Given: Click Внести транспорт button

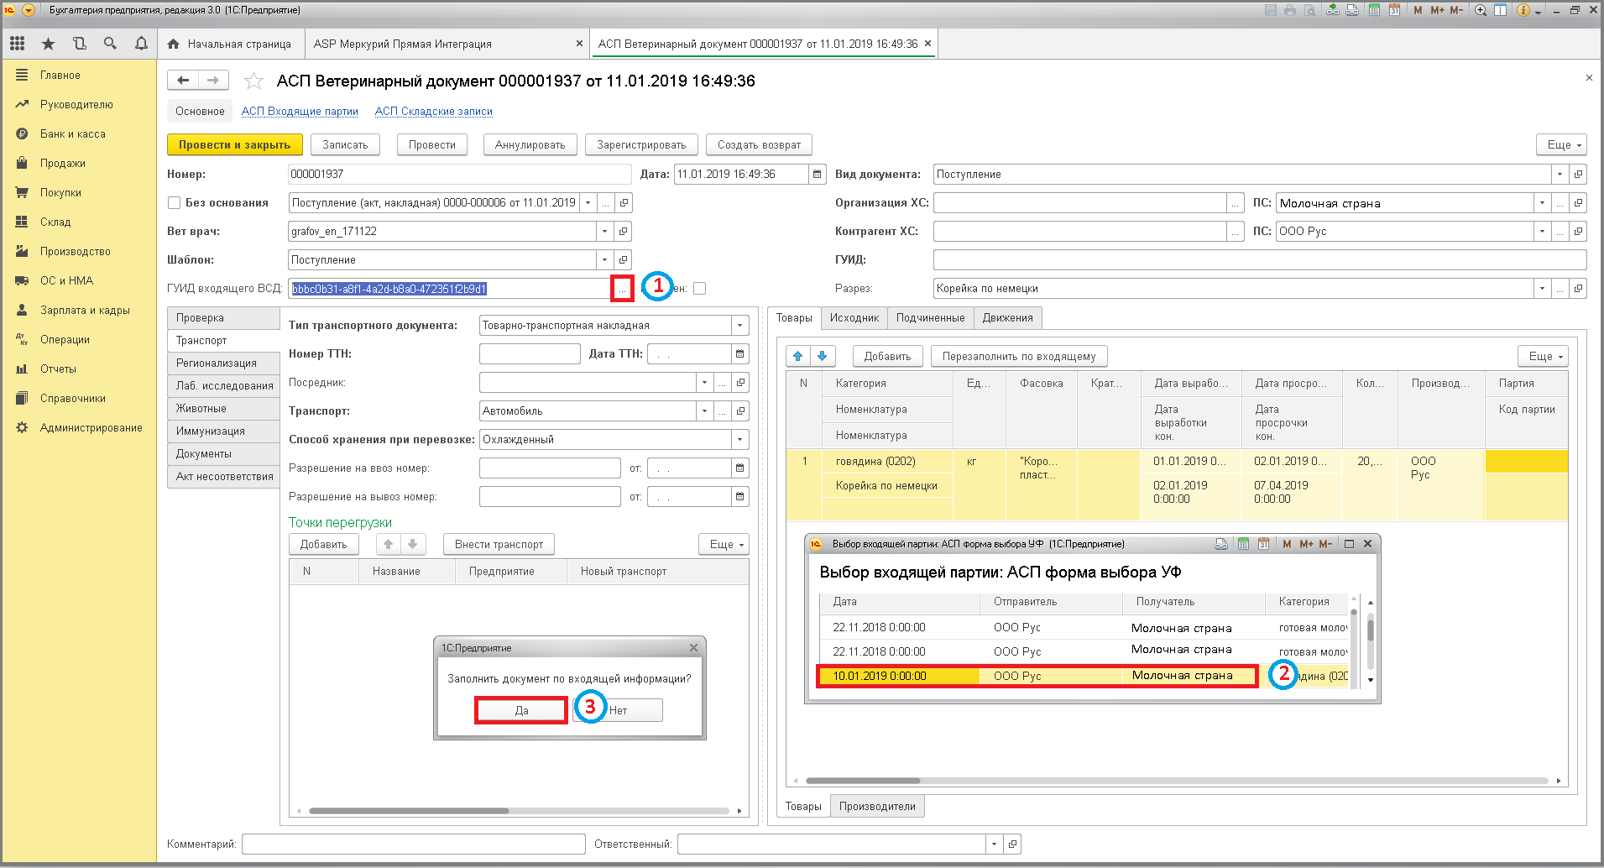Looking at the screenshot, I should pos(499,544).
